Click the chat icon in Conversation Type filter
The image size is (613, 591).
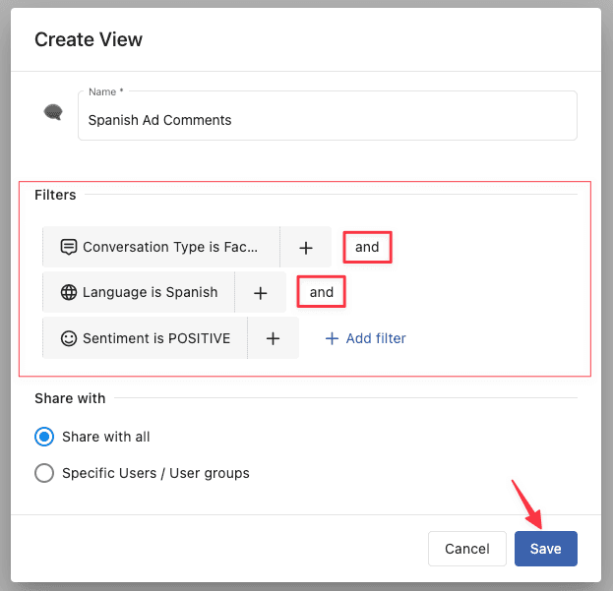pyautogui.click(x=68, y=247)
